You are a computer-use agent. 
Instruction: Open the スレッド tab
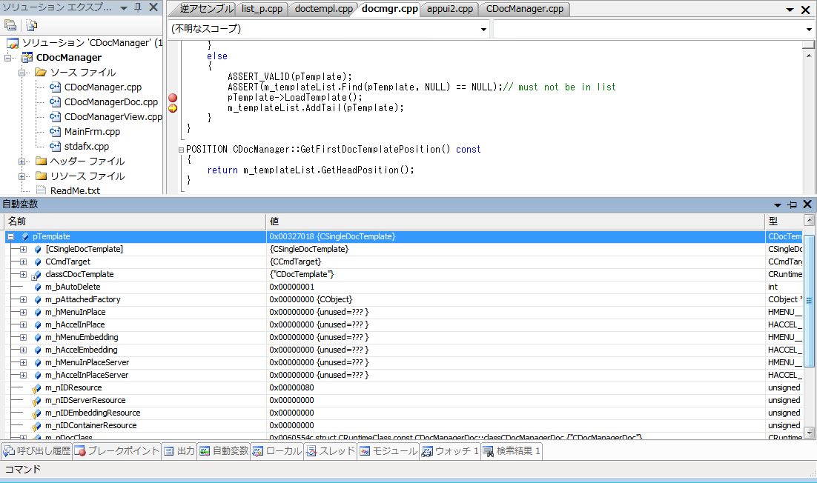tap(331, 450)
